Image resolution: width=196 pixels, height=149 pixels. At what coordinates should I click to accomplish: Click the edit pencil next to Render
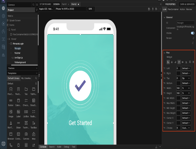coord(193,38)
